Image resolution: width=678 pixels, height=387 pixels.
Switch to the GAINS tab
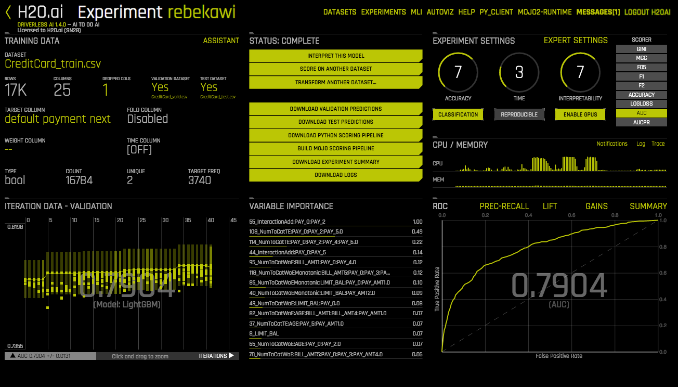click(x=596, y=206)
